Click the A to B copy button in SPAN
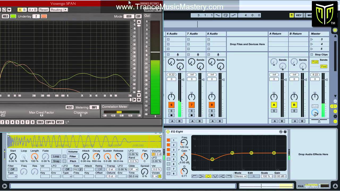This screenshot has height=191, width=340. tap(32, 10)
